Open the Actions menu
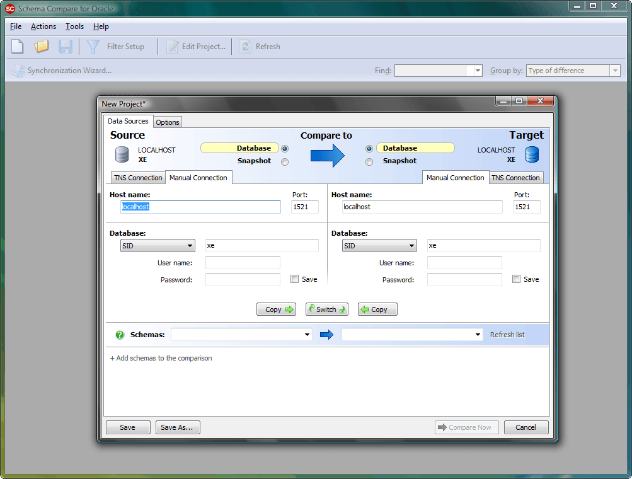The height and width of the screenshot is (479, 632). pos(43,26)
